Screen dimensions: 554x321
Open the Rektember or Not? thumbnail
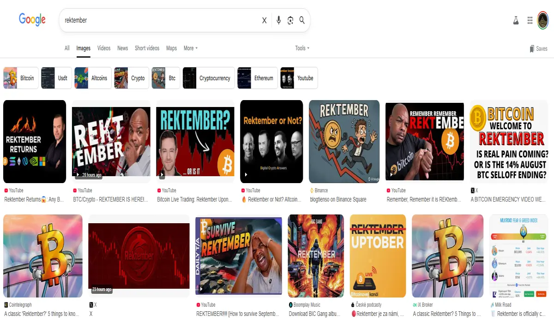coord(271,142)
